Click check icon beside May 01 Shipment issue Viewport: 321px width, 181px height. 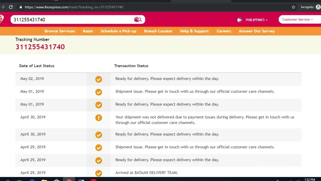pos(99,92)
